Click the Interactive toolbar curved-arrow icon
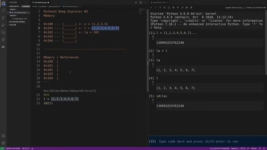This screenshot has width=267, height=150. click(x=178, y=7)
